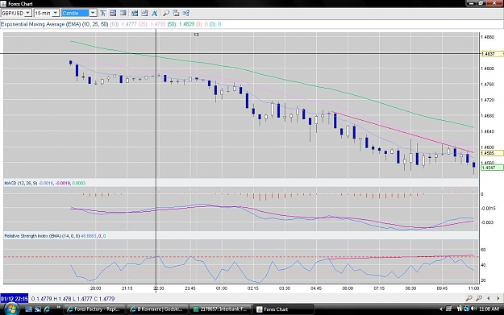The image size is (504, 315).
Task: Expand hidden system tray icons
Action: pyautogui.click(x=440, y=309)
